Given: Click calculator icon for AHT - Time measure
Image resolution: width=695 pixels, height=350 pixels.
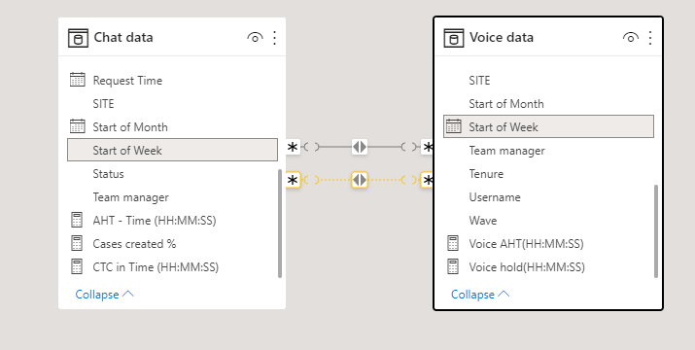Looking at the screenshot, I should click(x=77, y=220).
